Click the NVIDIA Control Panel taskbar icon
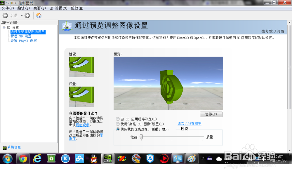 point(108,159)
